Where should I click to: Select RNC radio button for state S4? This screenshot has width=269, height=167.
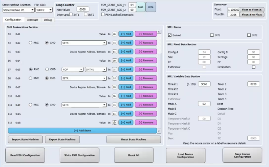coord(31,42)
